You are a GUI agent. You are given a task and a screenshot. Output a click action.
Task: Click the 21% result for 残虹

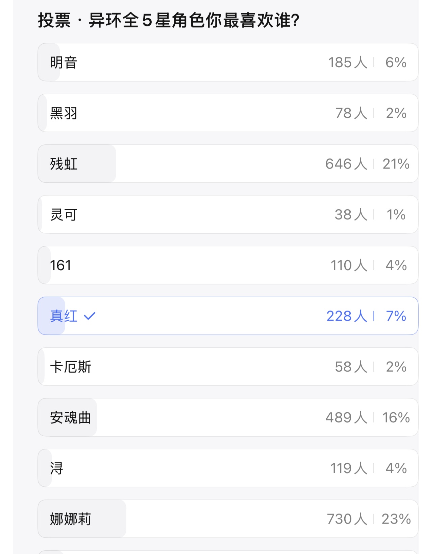tap(396, 164)
